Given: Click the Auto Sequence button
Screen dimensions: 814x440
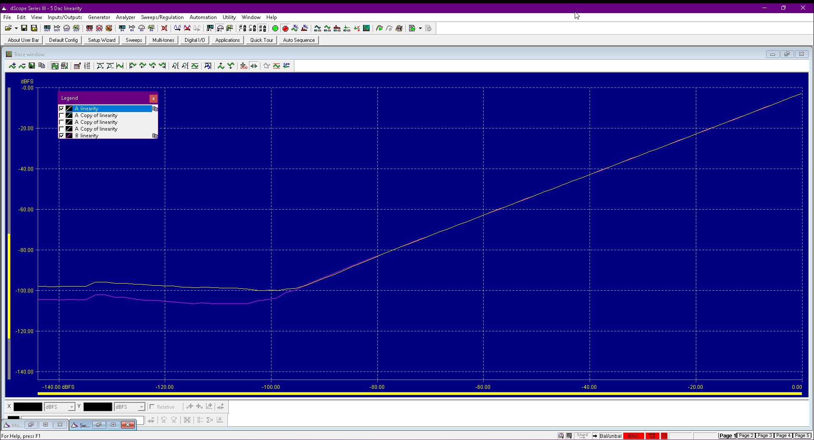Looking at the screenshot, I should click(x=299, y=40).
